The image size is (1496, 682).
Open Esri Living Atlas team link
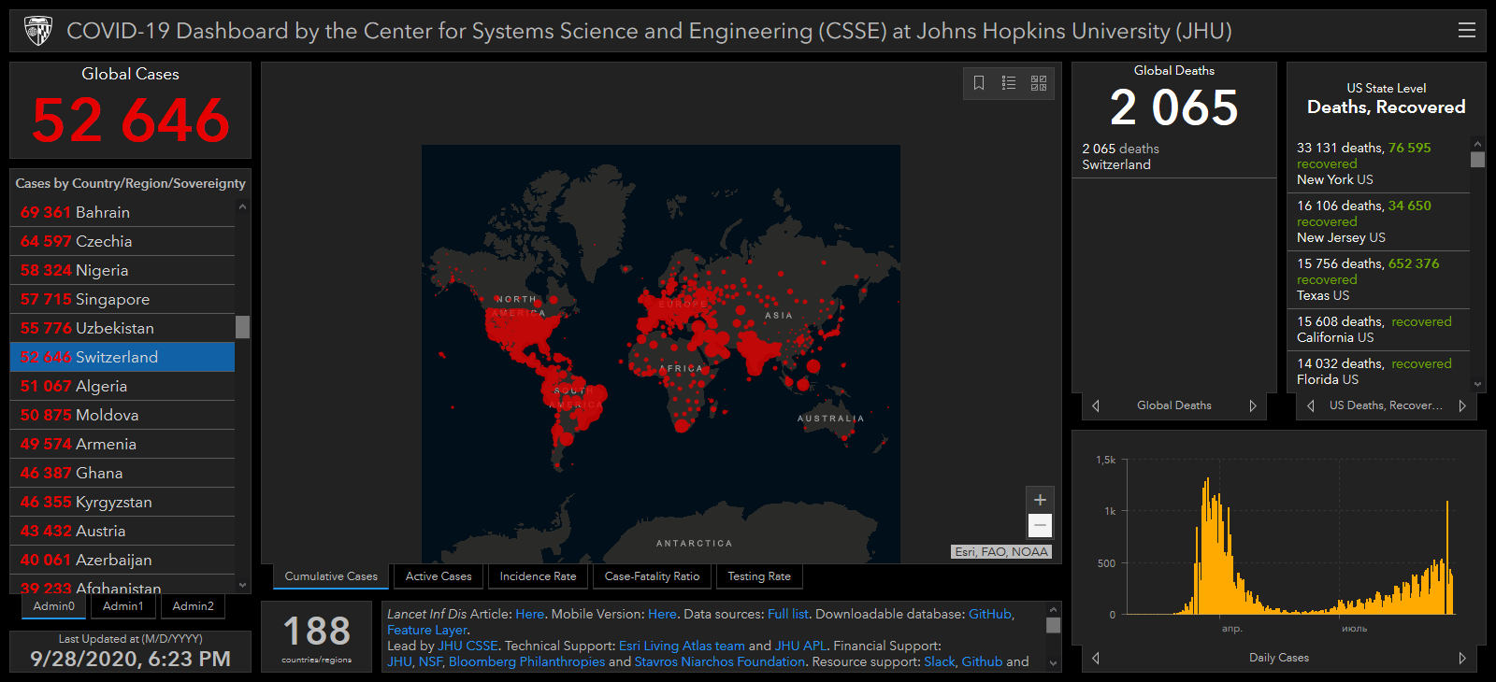[682, 646]
